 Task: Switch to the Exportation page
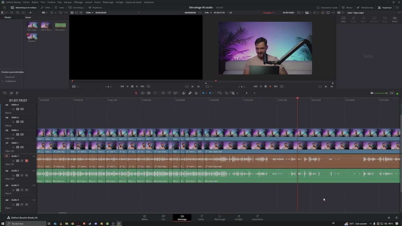(x=258, y=218)
